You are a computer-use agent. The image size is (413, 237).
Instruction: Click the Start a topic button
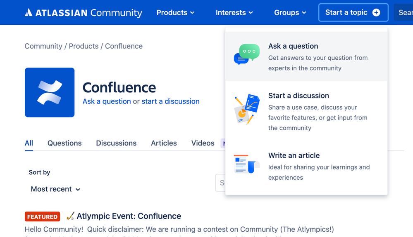click(353, 12)
